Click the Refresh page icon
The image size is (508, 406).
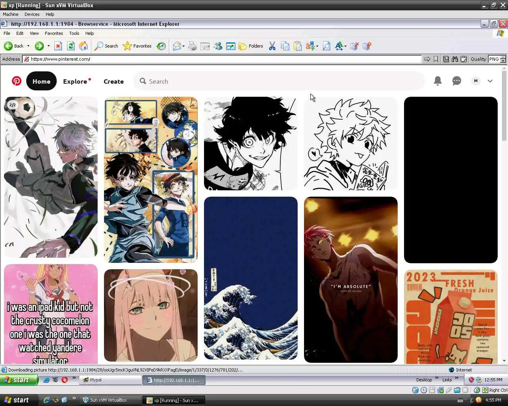[x=71, y=46]
